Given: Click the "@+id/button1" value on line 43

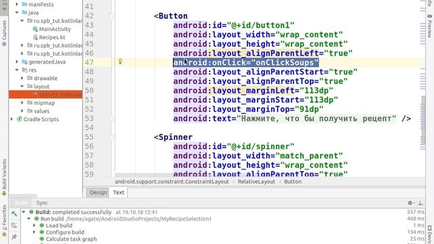Looking at the screenshot, I should (260, 26).
